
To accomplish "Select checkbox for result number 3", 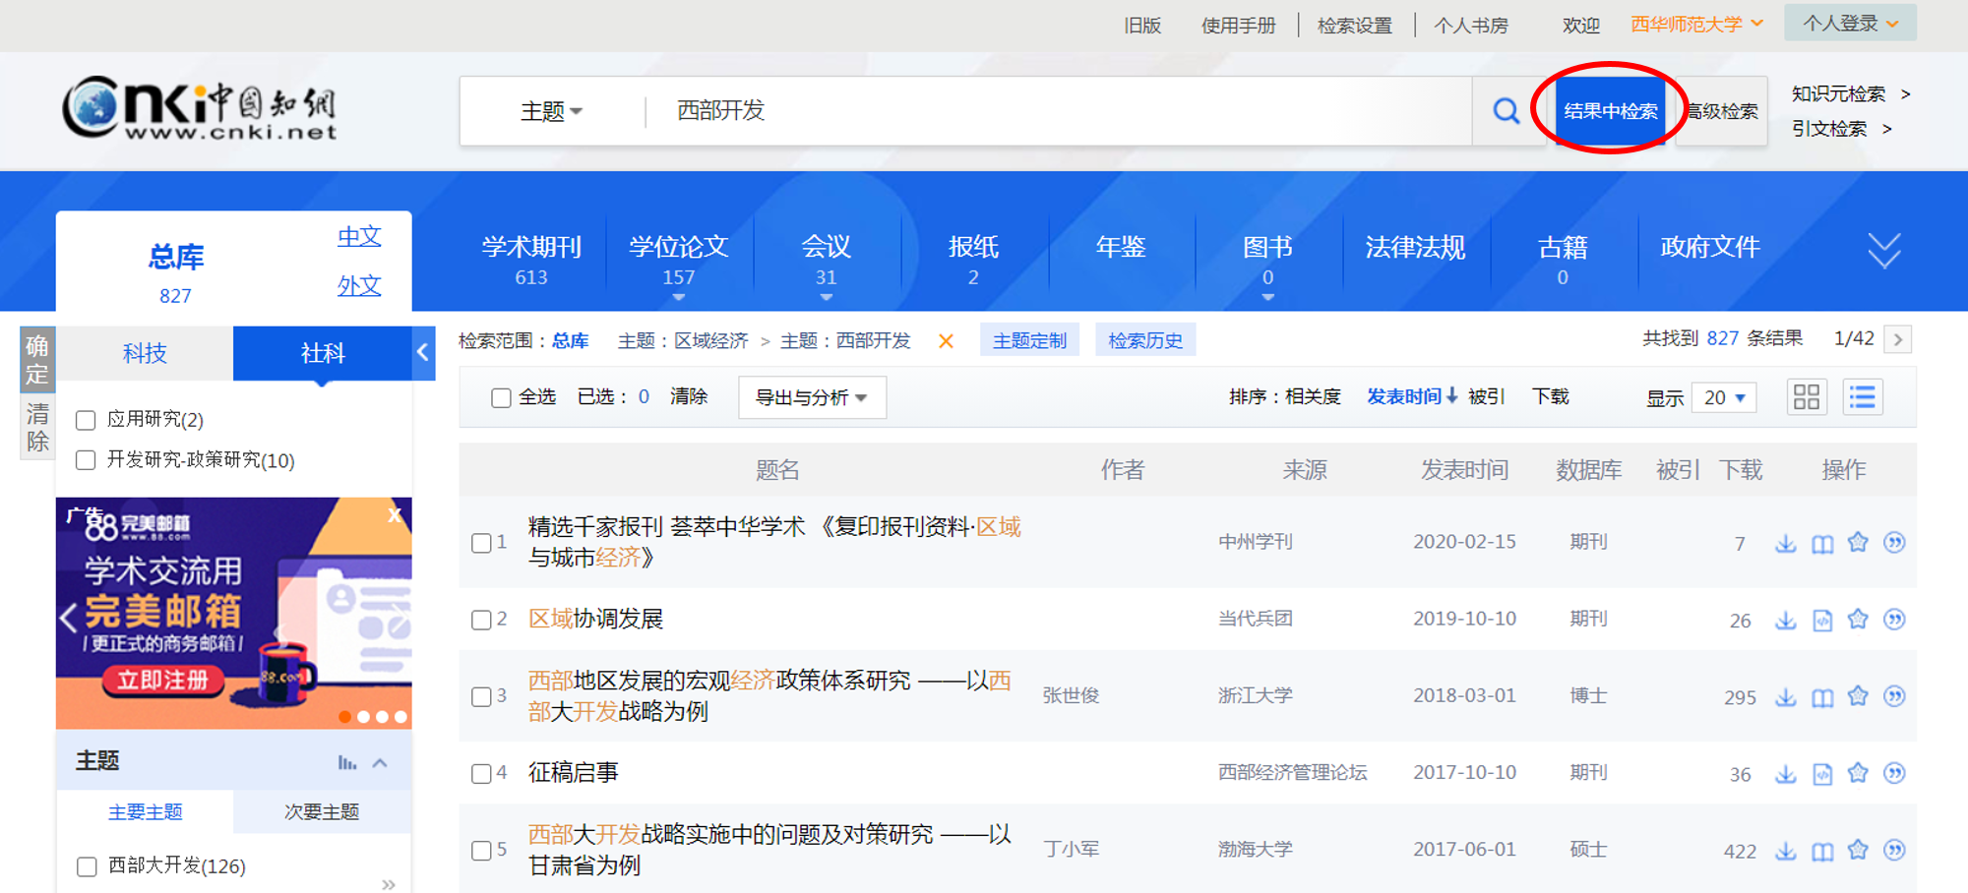I will click(x=481, y=696).
